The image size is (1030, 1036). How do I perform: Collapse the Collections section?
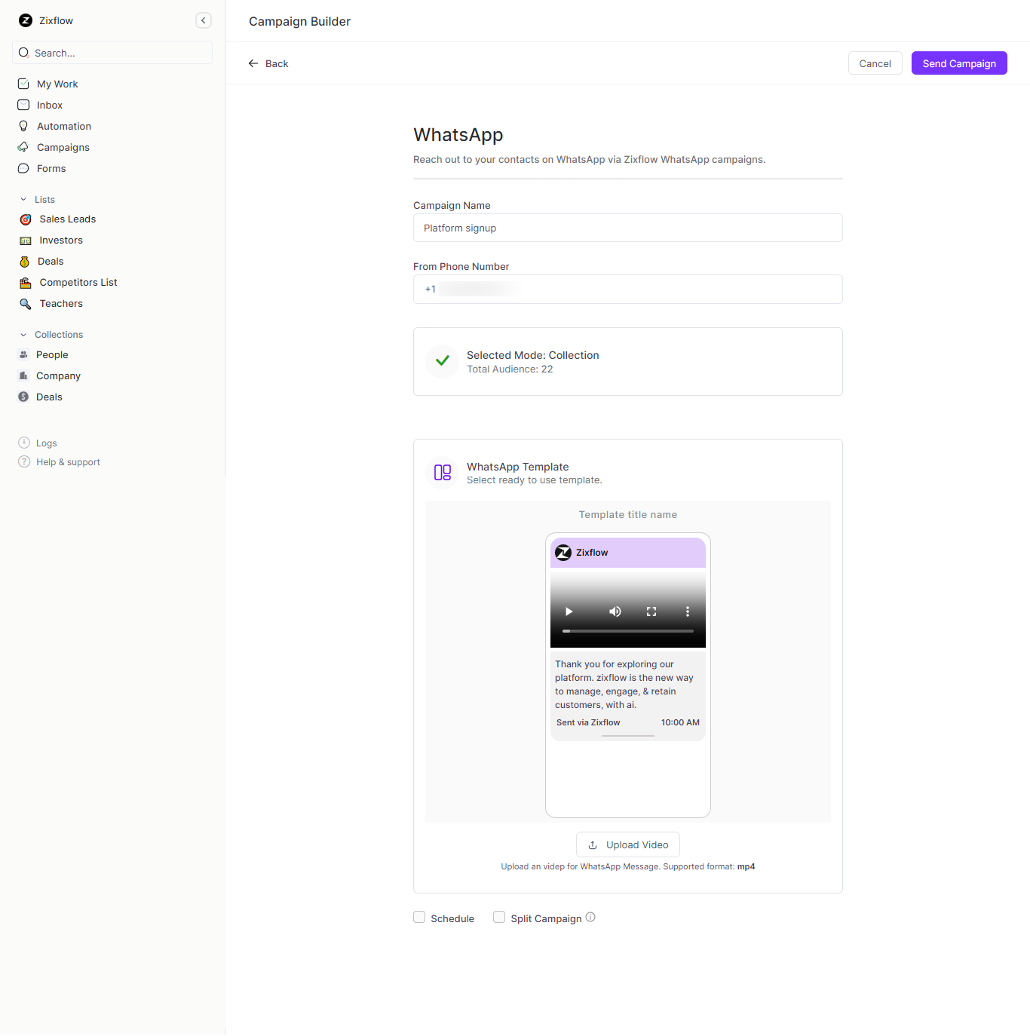click(23, 334)
